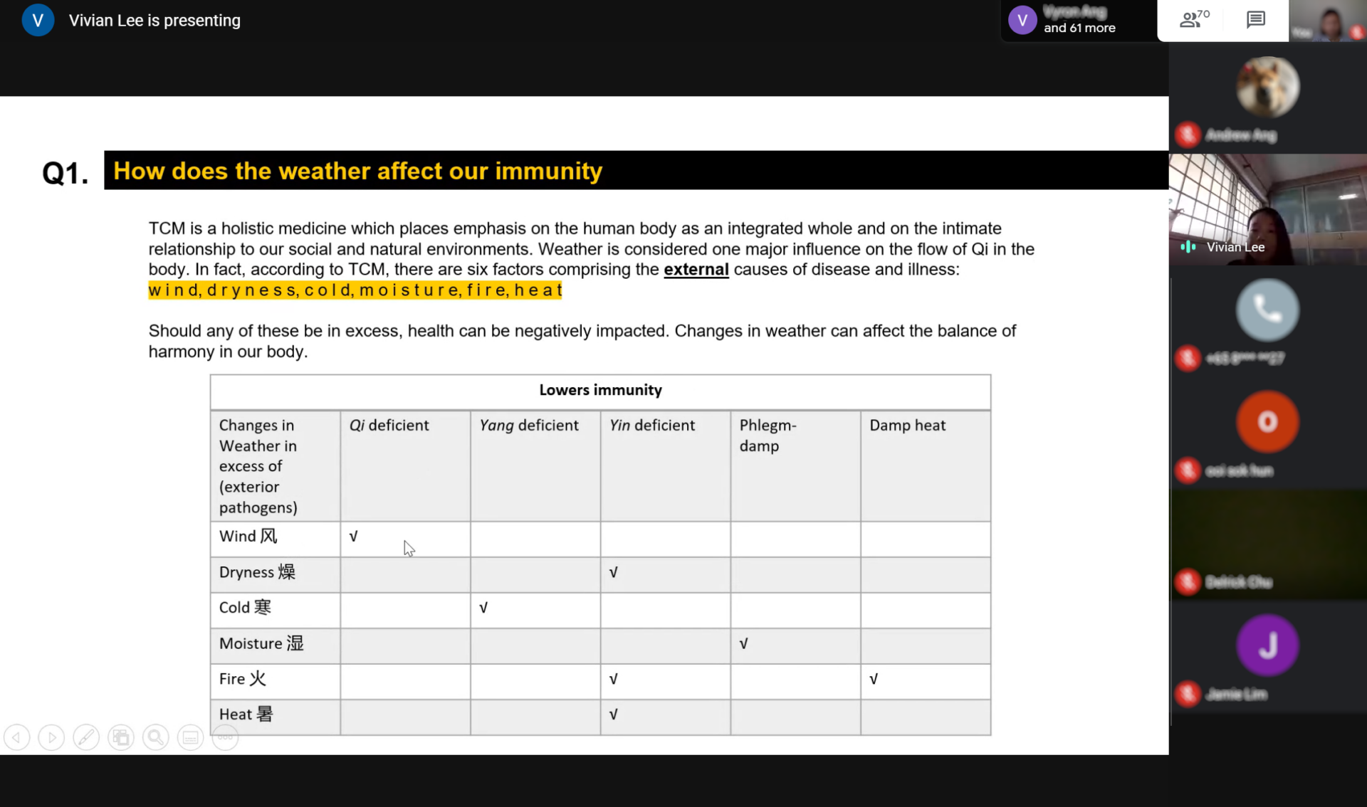Click the 'and 61 more' participants indicator
The width and height of the screenshot is (1367, 807).
[1079, 28]
